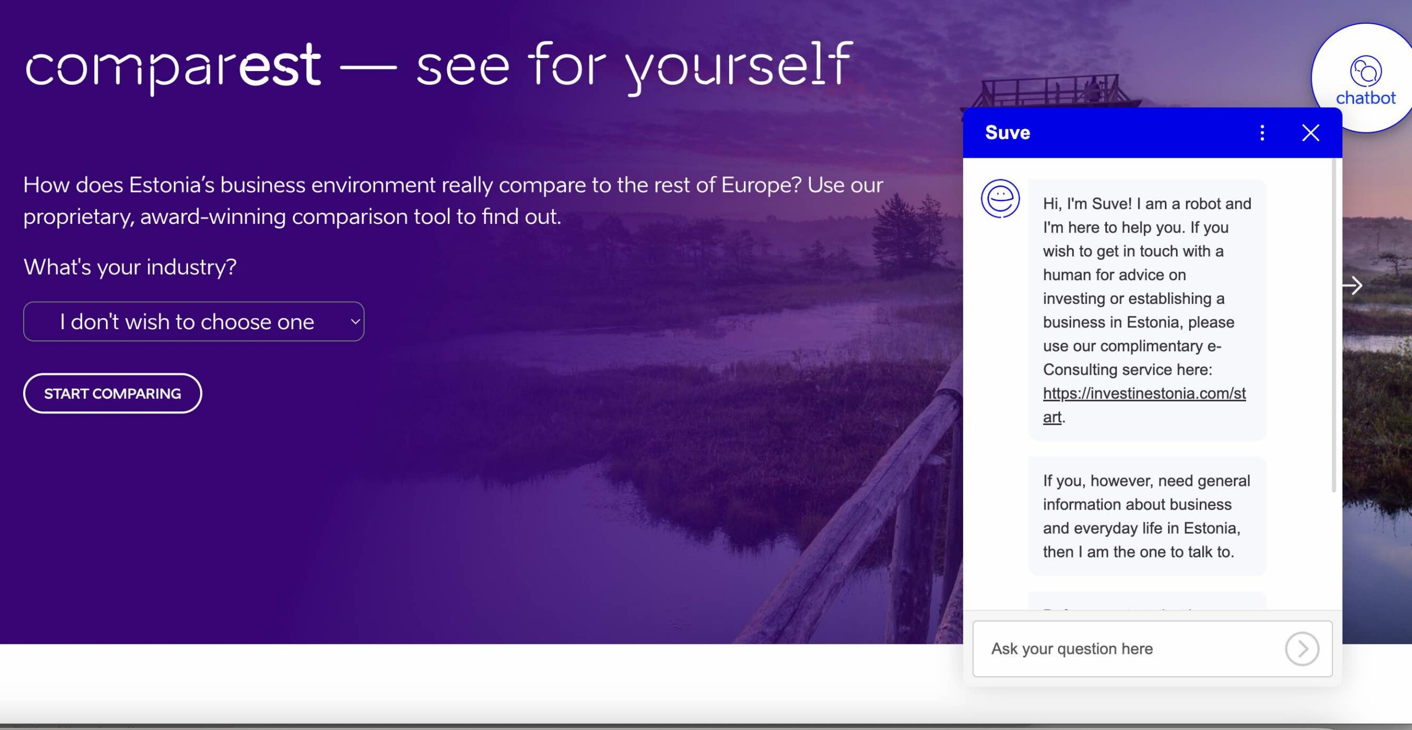Expand the industry selection dropdown
This screenshot has width=1412, height=730.
pos(188,321)
